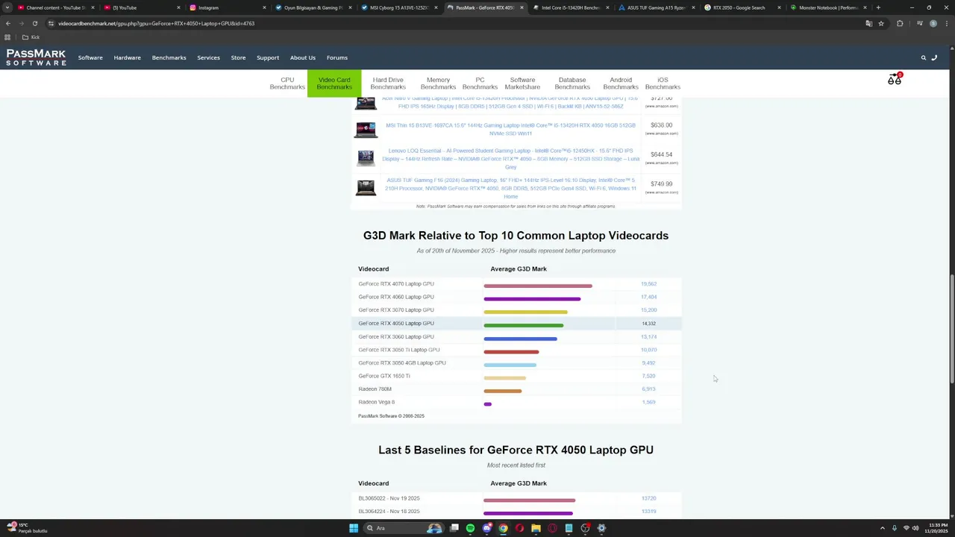The width and height of the screenshot is (955, 537).
Task: Select Memory Benchmarks tab
Action: click(x=438, y=84)
